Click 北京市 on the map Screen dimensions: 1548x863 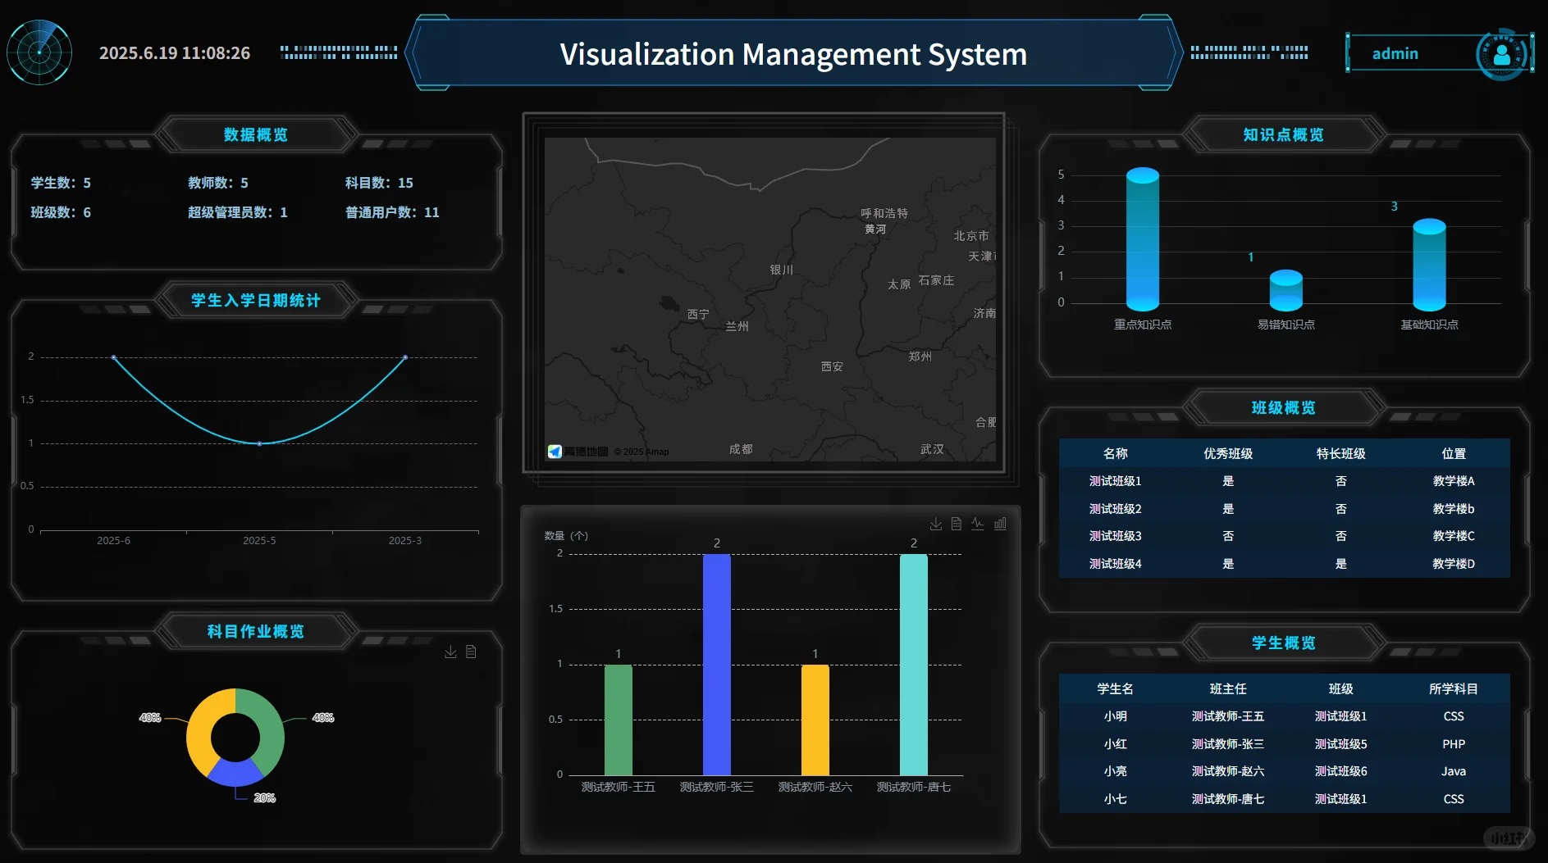[971, 236]
